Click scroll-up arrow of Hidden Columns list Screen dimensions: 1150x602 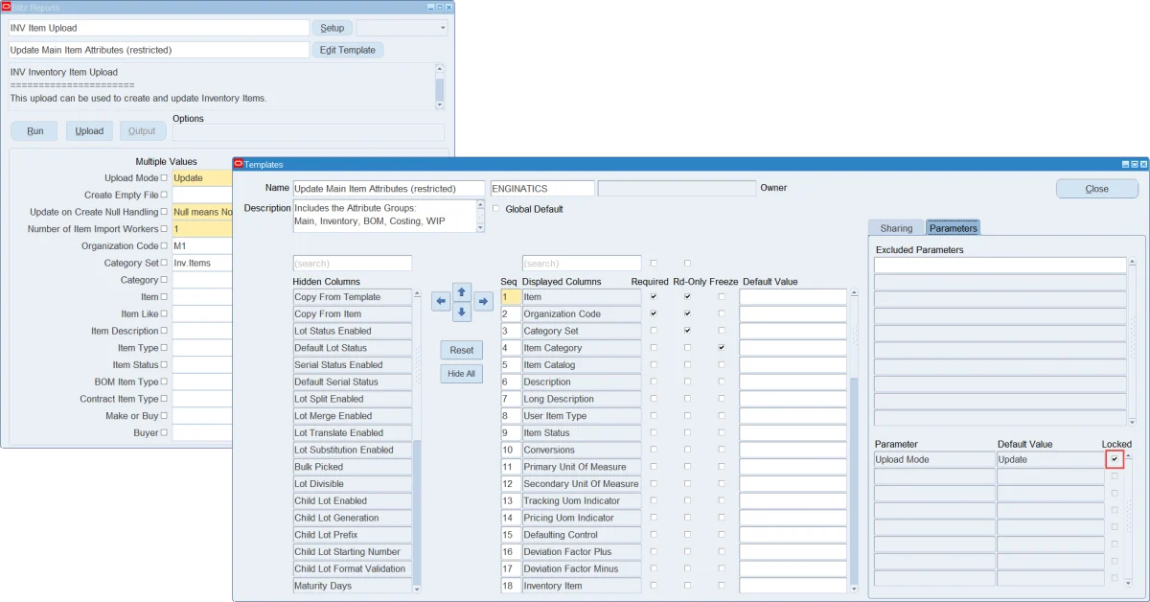(x=417, y=294)
